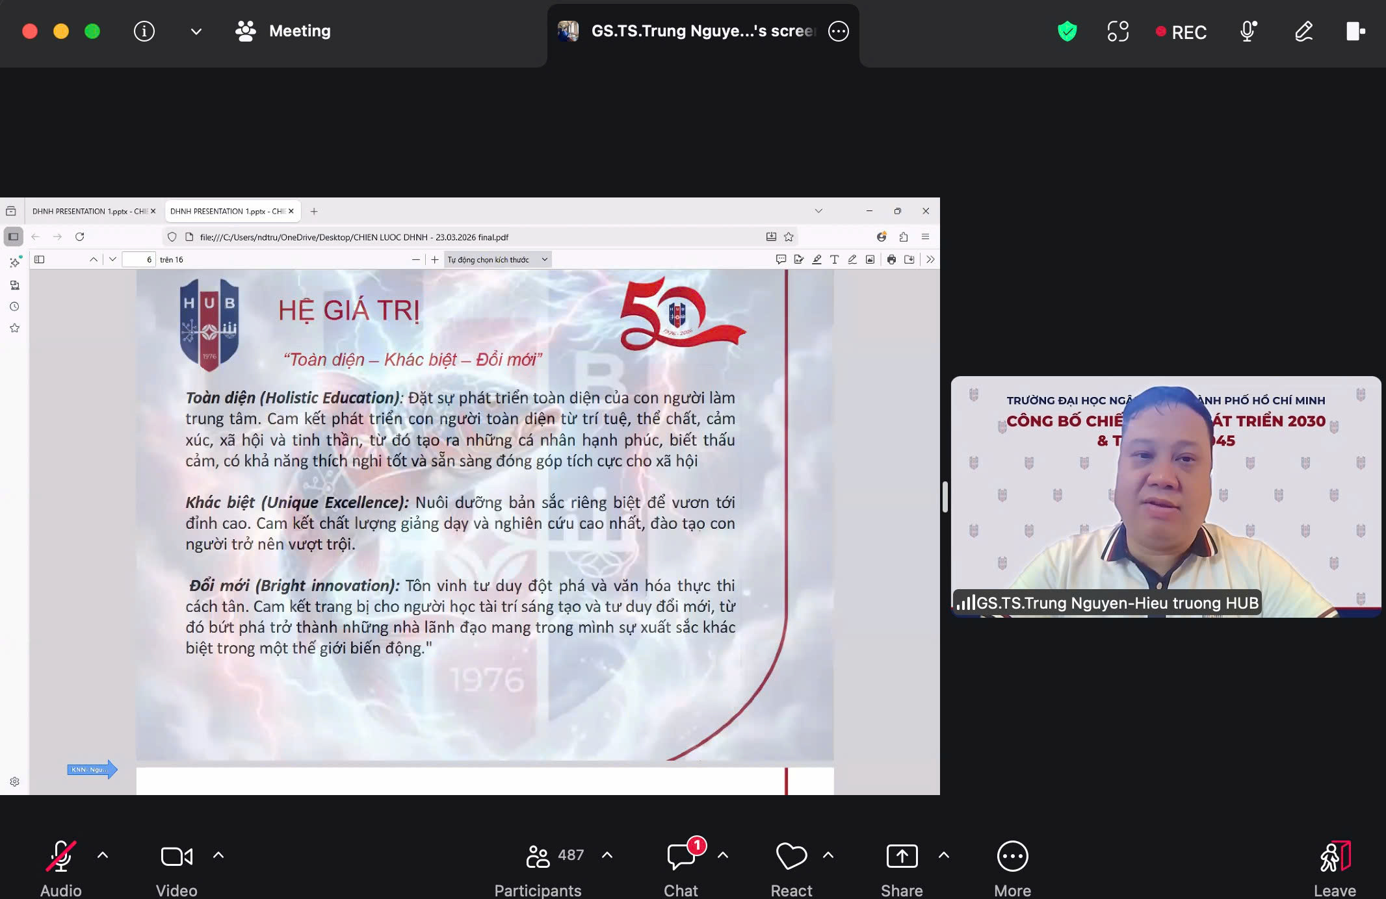The image size is (1386, 899).
Task: Click the view layout switch icon
Action: point(1118,31)
